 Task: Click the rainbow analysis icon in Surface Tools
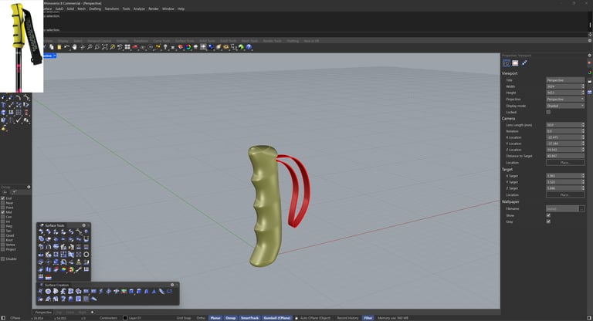pyautogui.click(x=63, y=269)
